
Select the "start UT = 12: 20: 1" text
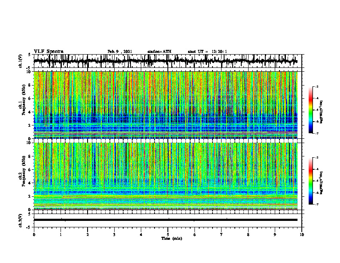point(207,52)
